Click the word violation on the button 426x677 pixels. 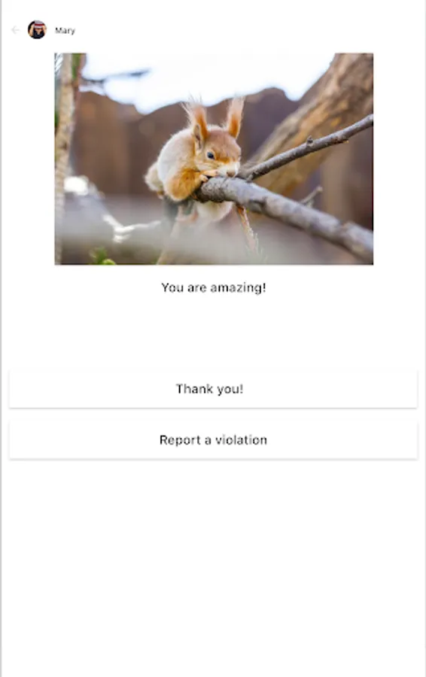(241, 440)
